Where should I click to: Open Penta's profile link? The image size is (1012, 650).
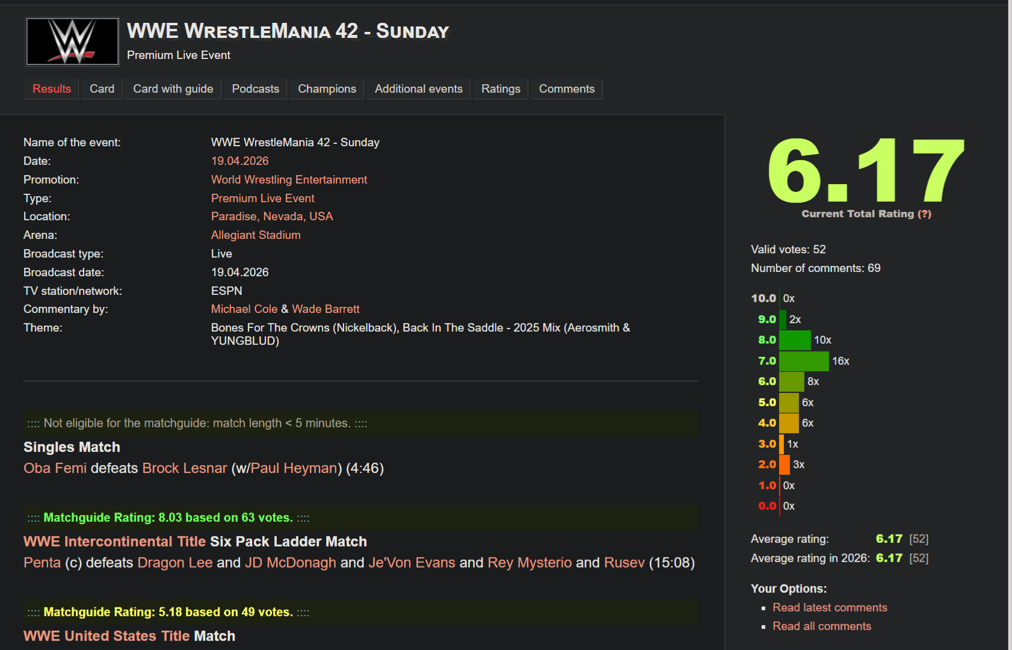42,563
